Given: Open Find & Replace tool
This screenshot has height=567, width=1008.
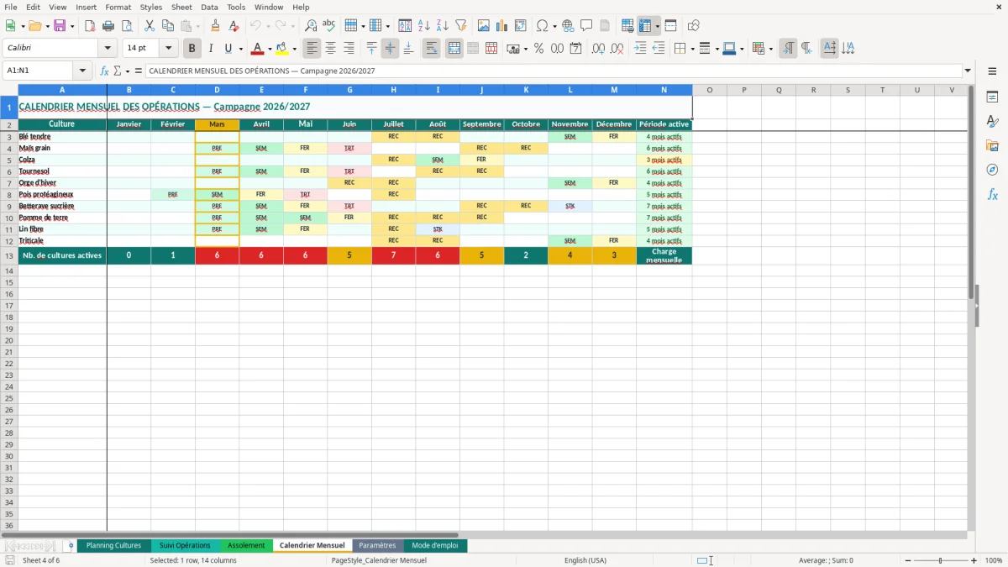Looking at the screenshot, I should pos(311,26).
